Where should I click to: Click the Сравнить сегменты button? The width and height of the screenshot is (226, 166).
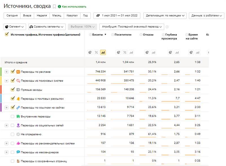[47, 27]
